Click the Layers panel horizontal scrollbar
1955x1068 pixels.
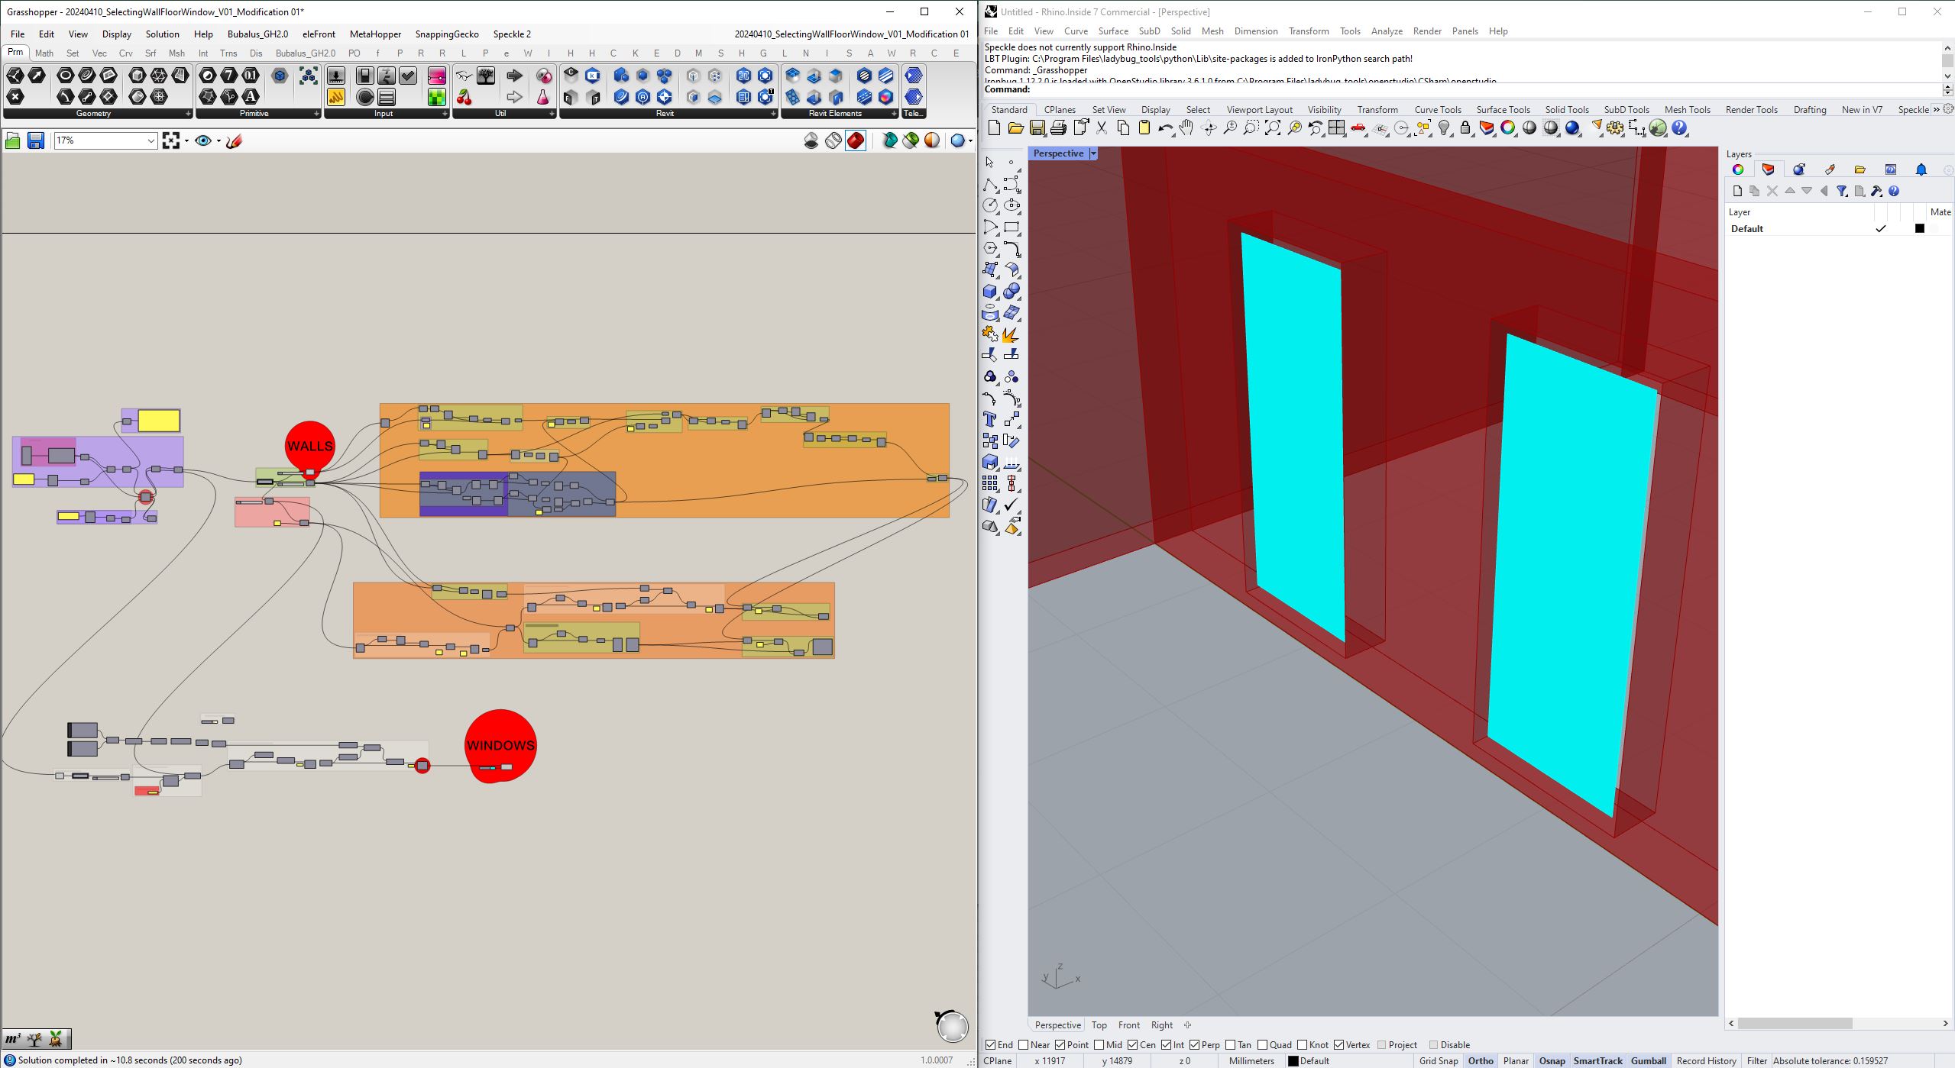click(1795, 1024)
